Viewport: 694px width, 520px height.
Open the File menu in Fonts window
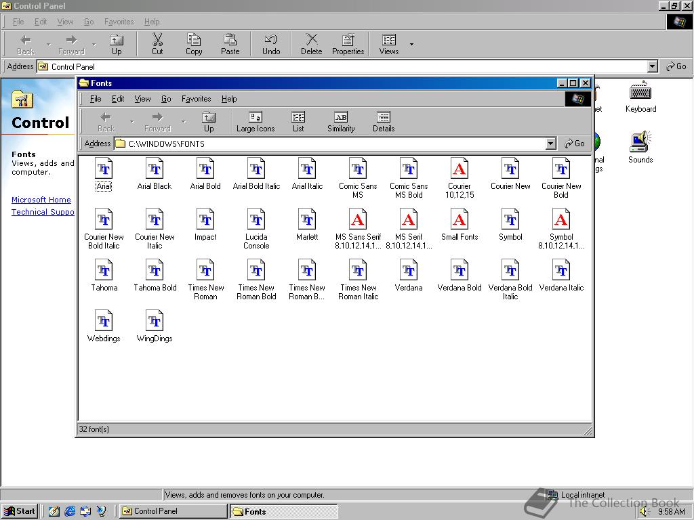pyautogui.click(x=96, y=99)
